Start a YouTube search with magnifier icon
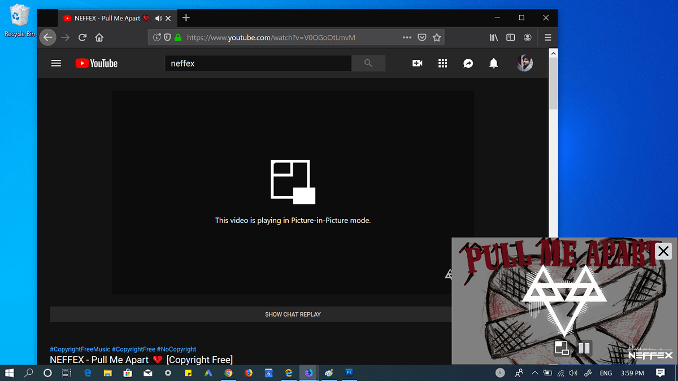Image resolution: width=678 pixels, height=381 pixels. pos(368,63)
